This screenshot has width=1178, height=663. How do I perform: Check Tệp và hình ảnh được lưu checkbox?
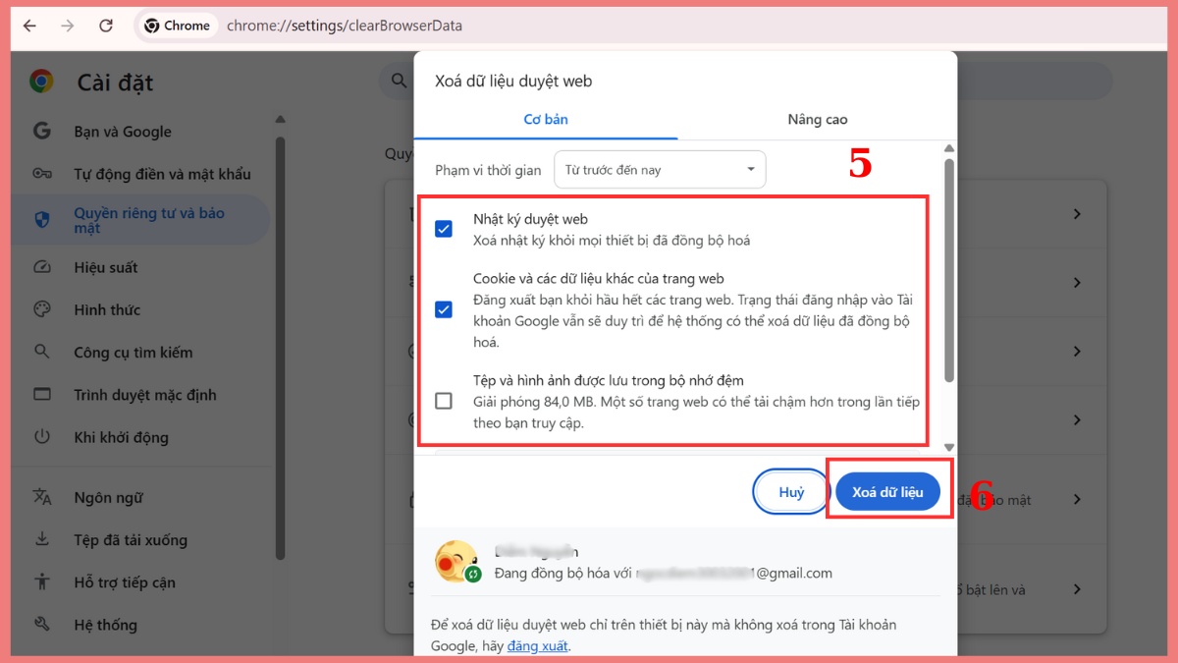click(x=444, y=401)
